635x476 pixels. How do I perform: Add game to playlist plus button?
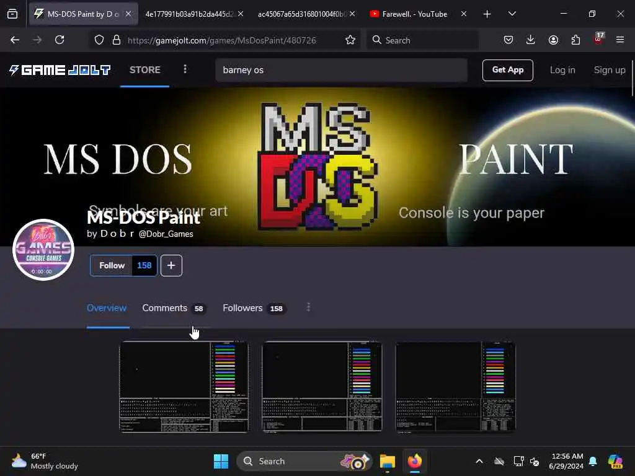(x=171, y=265)
